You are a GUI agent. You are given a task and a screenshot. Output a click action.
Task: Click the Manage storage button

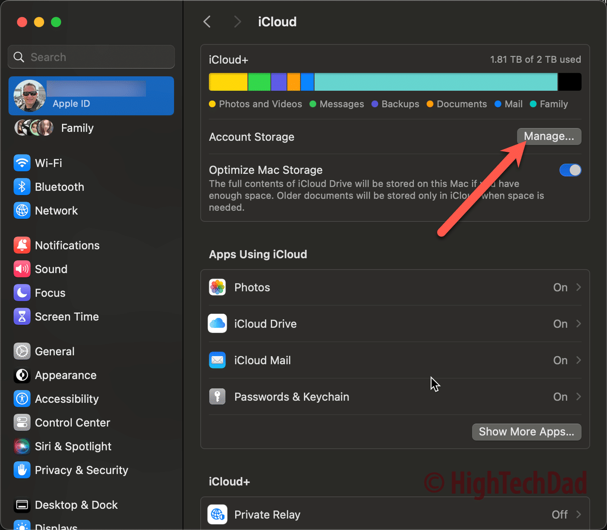pos(549,136)
